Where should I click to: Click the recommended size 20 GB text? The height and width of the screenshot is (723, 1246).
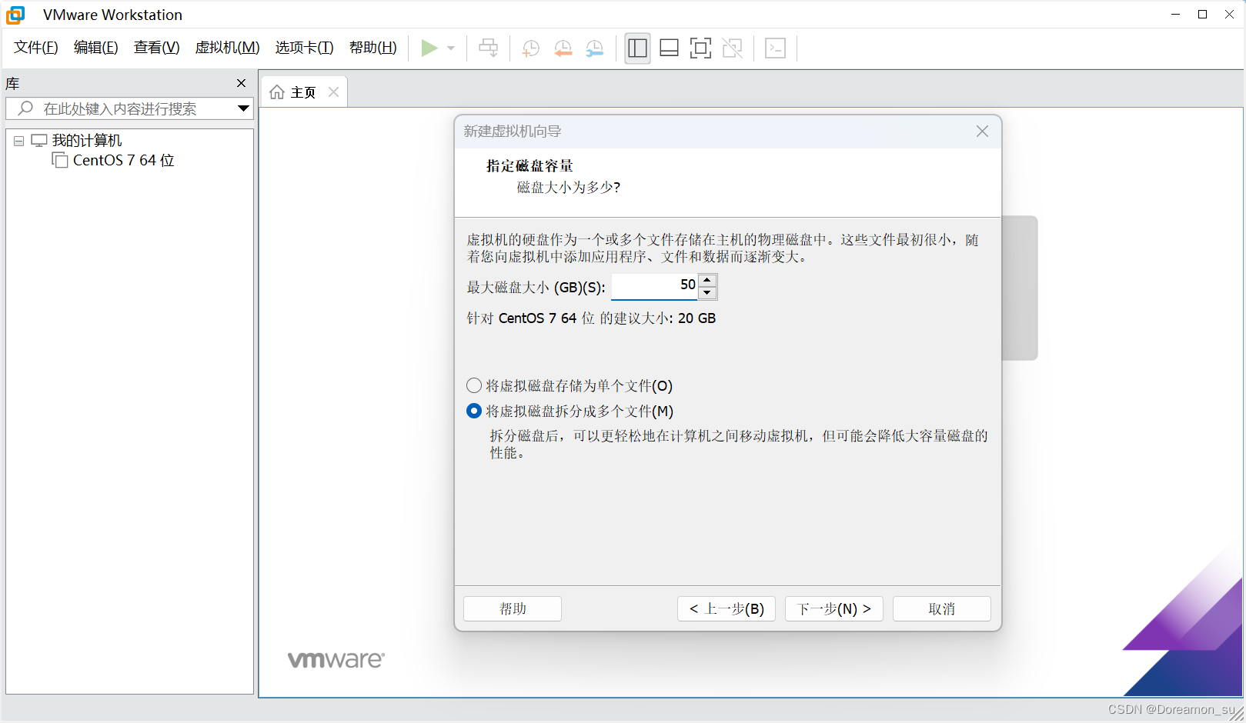click(591, 318)
